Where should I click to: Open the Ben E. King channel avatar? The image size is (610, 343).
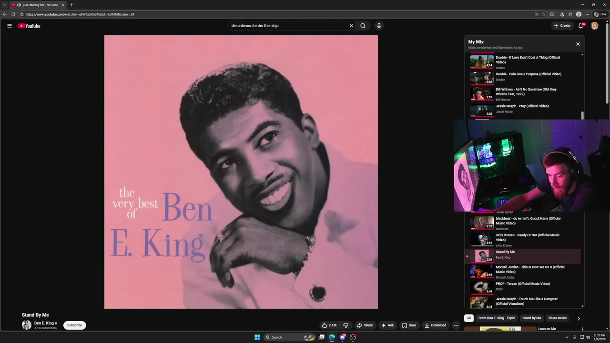pos(27,325)
